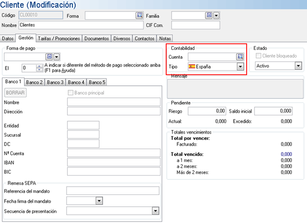Image resolution: width=307 pixels, height=223 pixels.
Task: Increase the El days value
Action: 40,66
